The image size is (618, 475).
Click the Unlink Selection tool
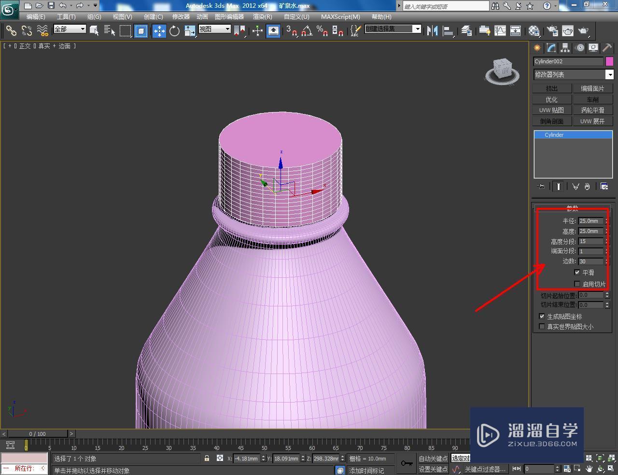point(27,31)
